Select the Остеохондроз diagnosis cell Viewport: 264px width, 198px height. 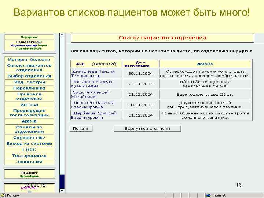coord(205,74)
